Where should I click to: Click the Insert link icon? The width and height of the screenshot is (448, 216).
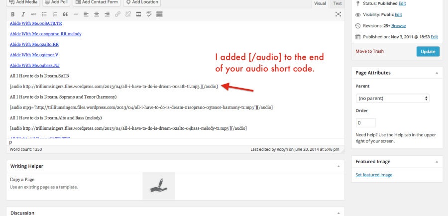coord(117,14)
